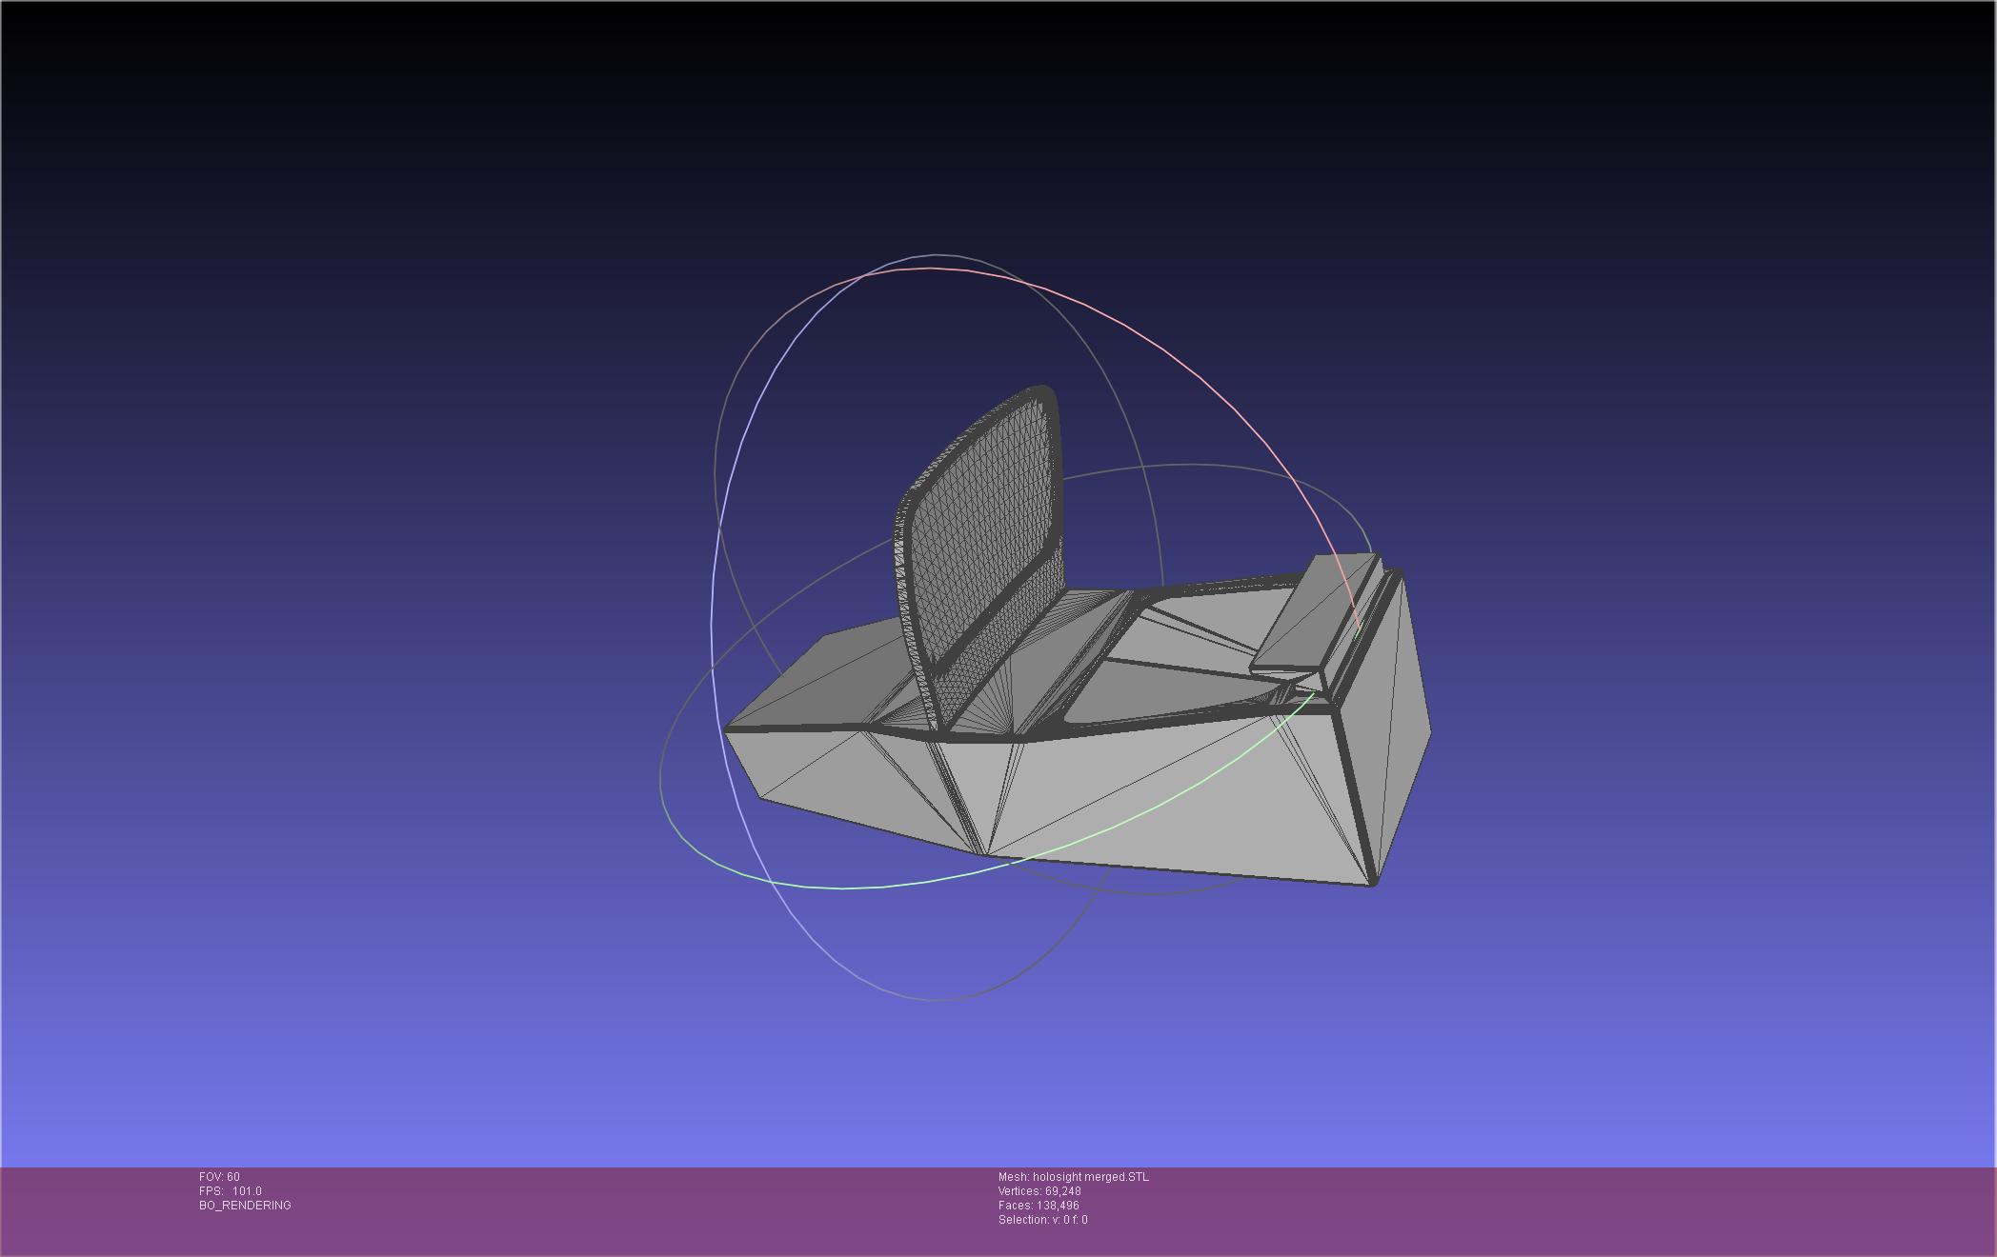Click the 'Mesh: holosight merged.STL' label
The height and width of the screenshot is (1257, 1997).
[1073, 1177]
